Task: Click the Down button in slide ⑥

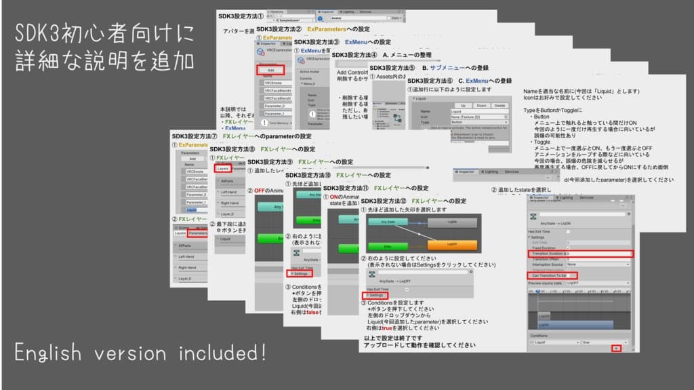Action: [x=482, y=106]
